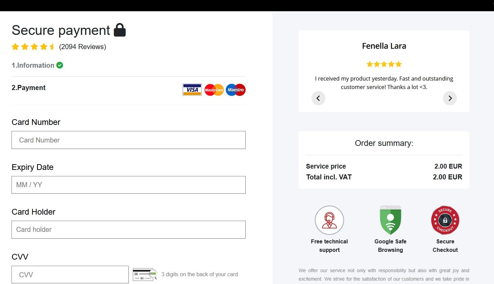
Task: Click the MasterCard logo
Action: 214,90
